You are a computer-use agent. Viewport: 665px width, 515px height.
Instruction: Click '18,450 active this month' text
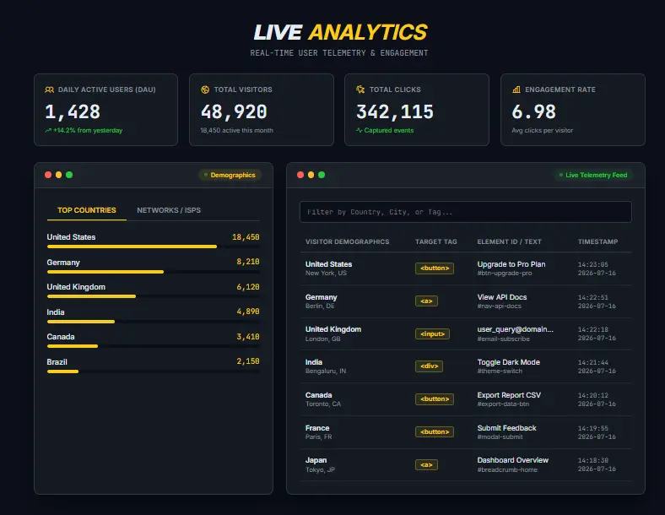pos(236,131)
